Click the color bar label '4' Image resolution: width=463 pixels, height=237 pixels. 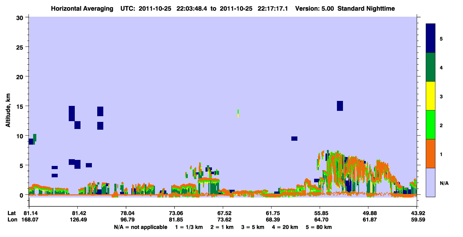[x=441, y=67]
